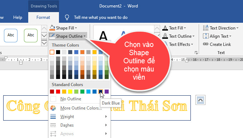Expand Align Text dropdown arrow
The height and width of the screenshot is (138, 243).
point(230,36)
